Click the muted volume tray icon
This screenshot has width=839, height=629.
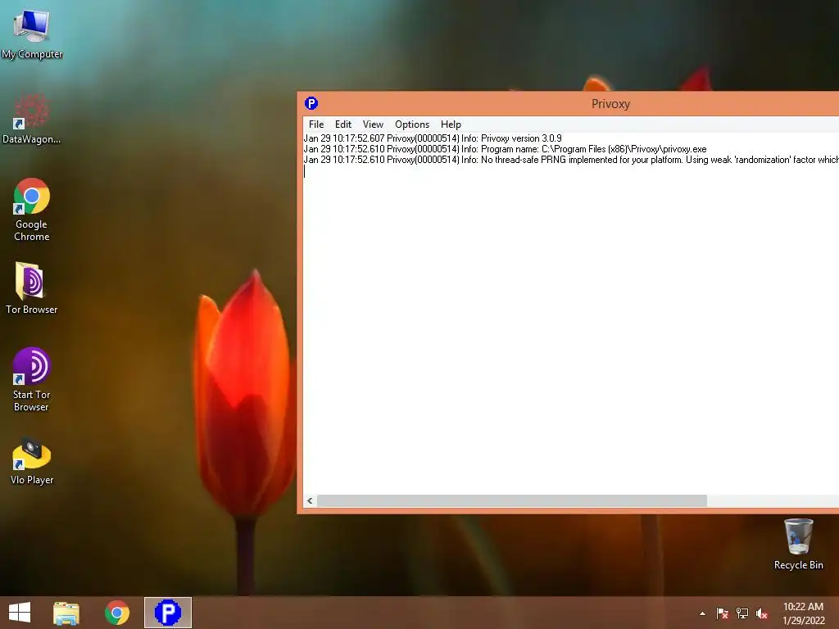762,613
